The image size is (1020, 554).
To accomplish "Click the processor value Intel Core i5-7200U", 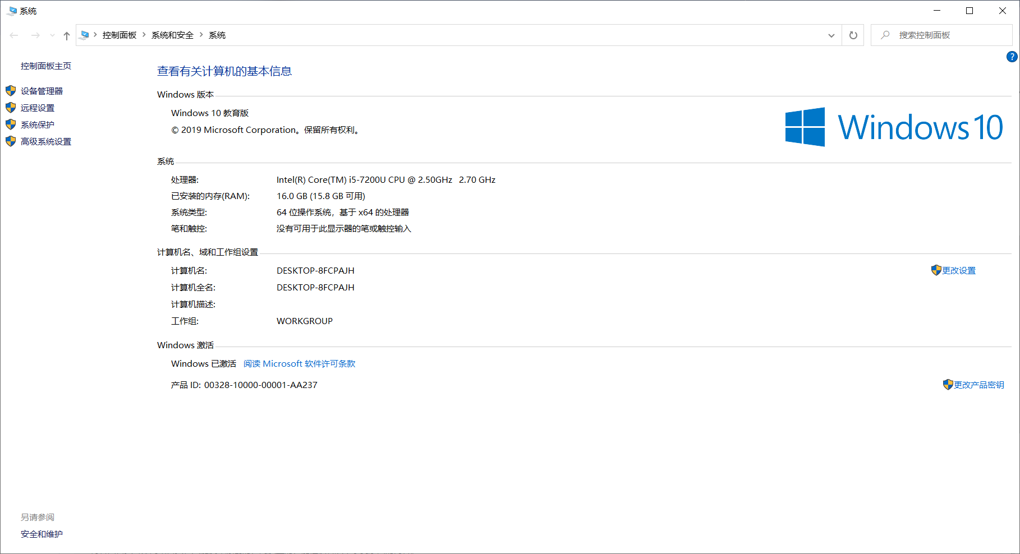I will click(386, 179).
